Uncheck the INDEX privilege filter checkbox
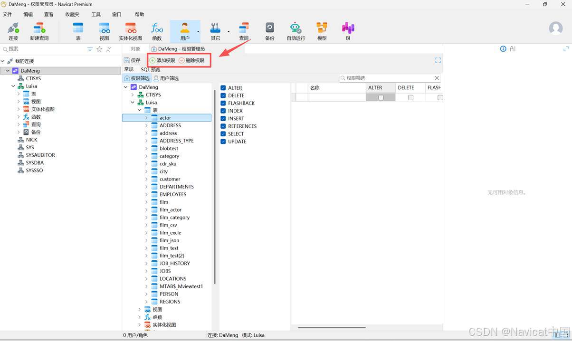The width and height of the screenshot is (572, 341). (x=223, y=111)
